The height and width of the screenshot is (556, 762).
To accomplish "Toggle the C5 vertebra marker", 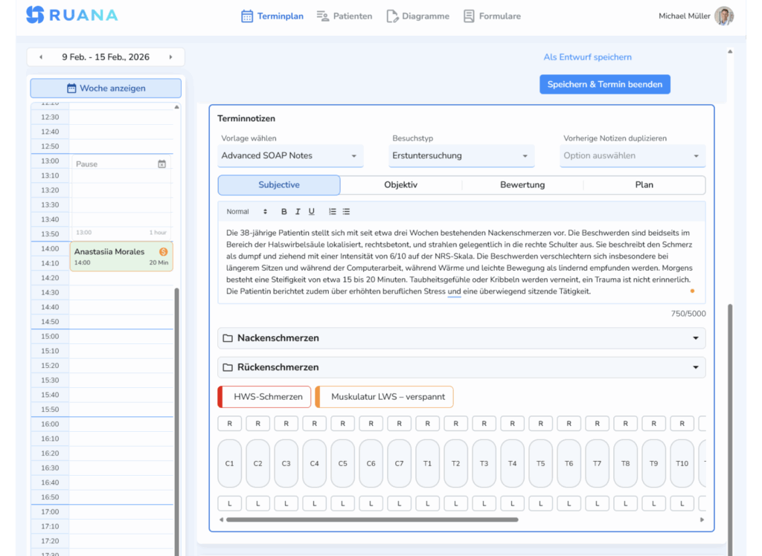I will [x=342, y=463].
